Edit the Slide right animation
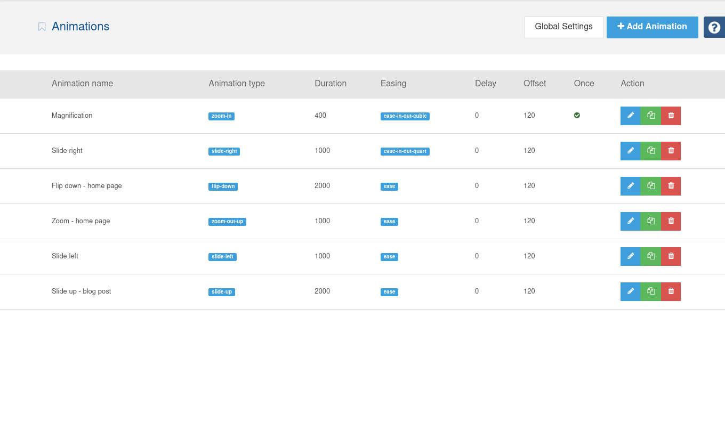The image size is (725, 439). pyautogui.click(x=630, y=151)
